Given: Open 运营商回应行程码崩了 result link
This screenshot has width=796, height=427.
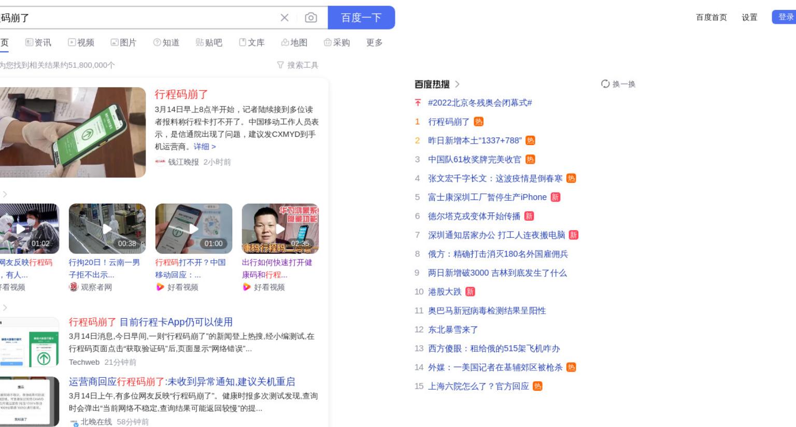Looking at the screenshot, I should (182, 381).
